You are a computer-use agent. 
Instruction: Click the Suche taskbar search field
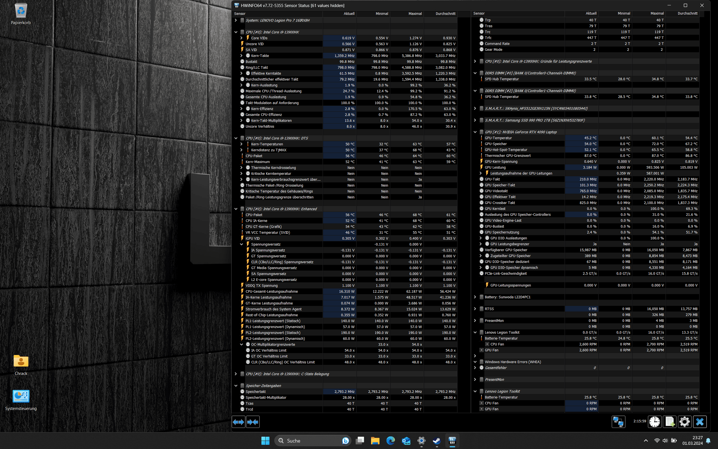tap(312, 441)
